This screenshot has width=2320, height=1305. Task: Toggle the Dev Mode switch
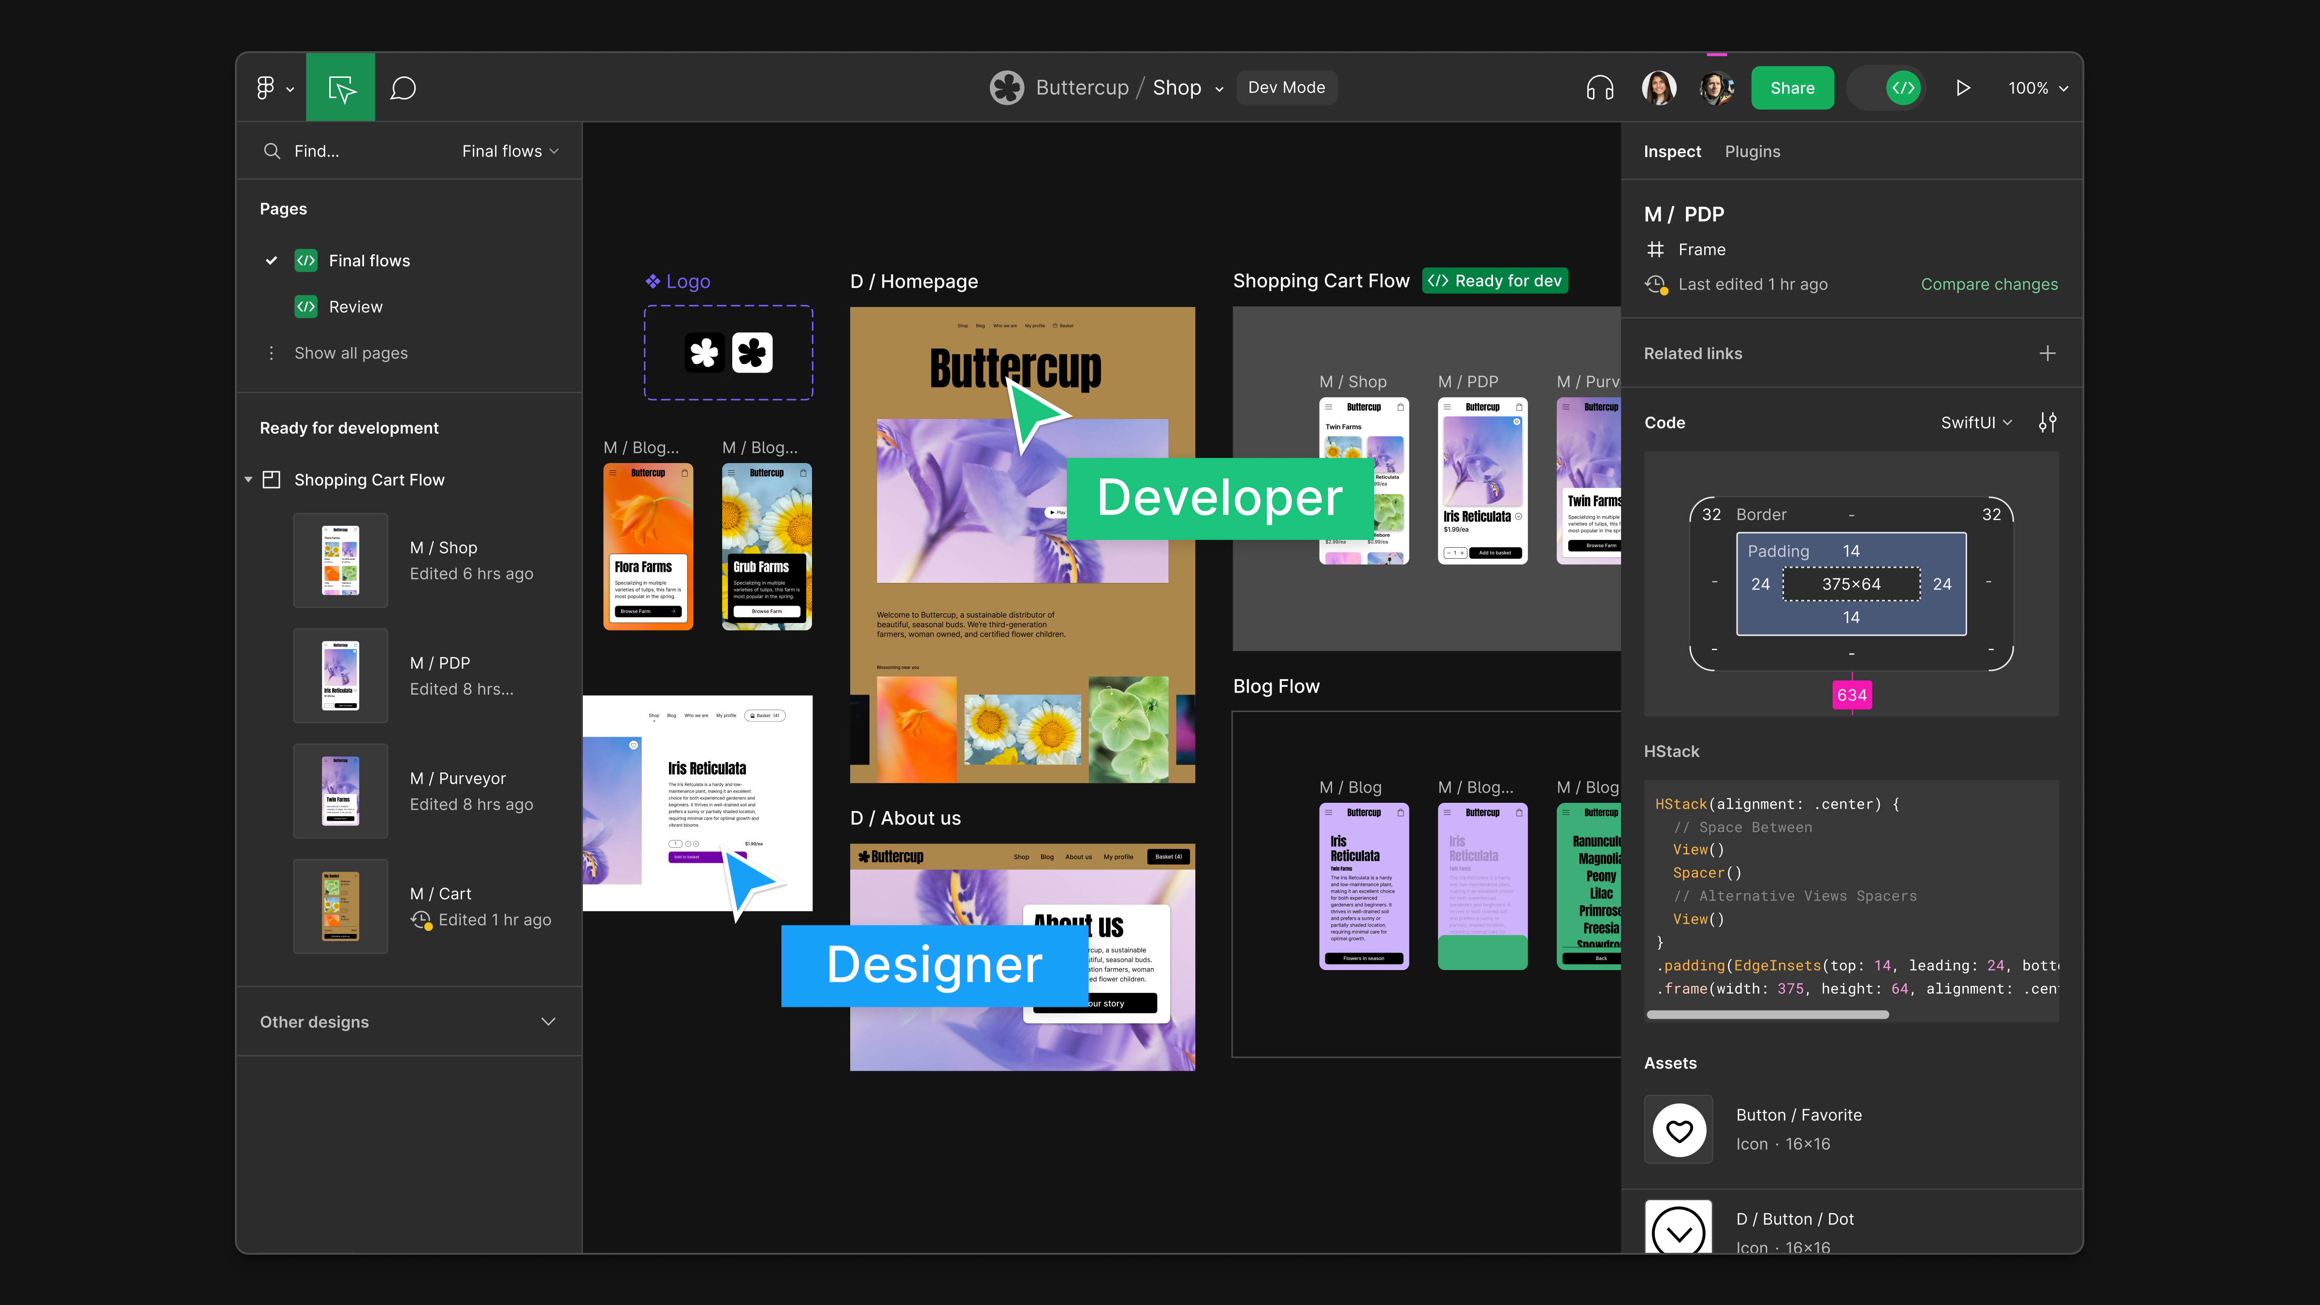click(1887, 87)
